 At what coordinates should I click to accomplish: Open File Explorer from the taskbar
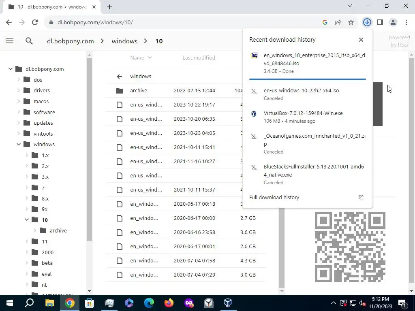tap(49, 303)
